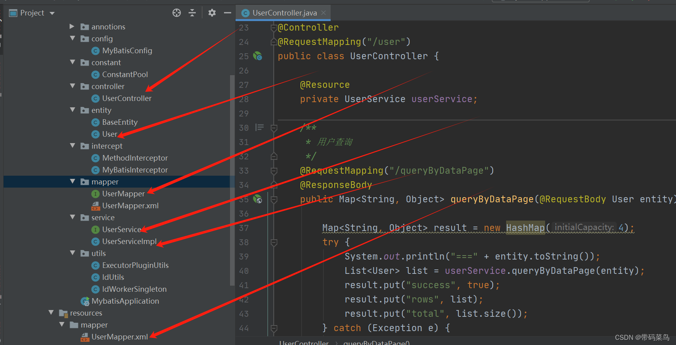Screen dimensions: 676x345
Task: Click the locate/select opened file target icon
Action: tap(177, 13)
